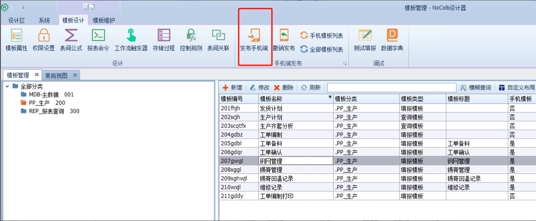
Task: Close the 常规视图 tab
Action: coord(75,75)
